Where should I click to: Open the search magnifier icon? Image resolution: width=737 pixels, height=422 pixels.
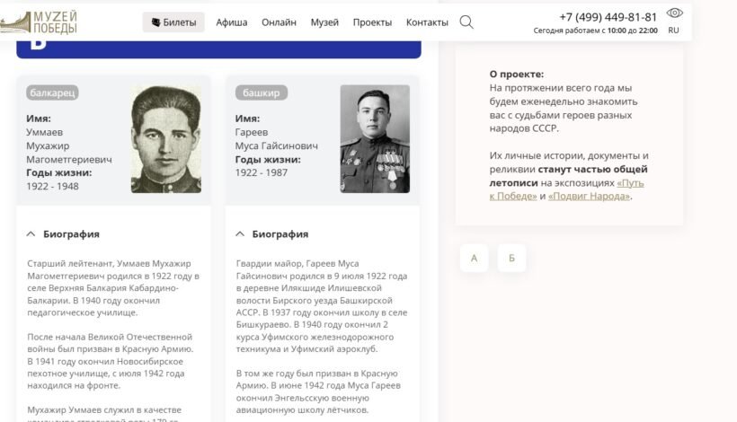(466, 22)
